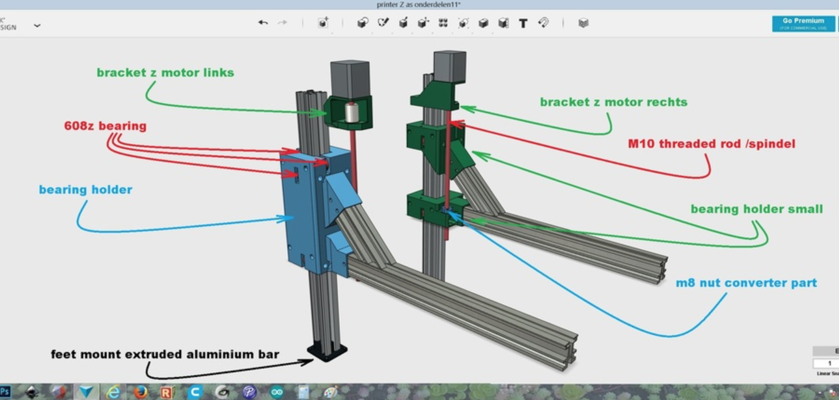The image size is (839, 400).
Task: Select the Construct tool icon
Action: click(403, 23)
